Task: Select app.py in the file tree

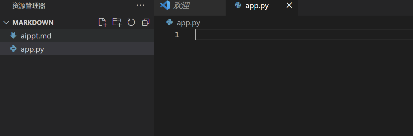Action: tap(32, 49)
